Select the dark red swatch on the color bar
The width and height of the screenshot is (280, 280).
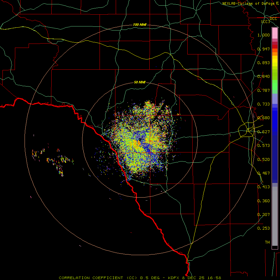coord(275,46)
